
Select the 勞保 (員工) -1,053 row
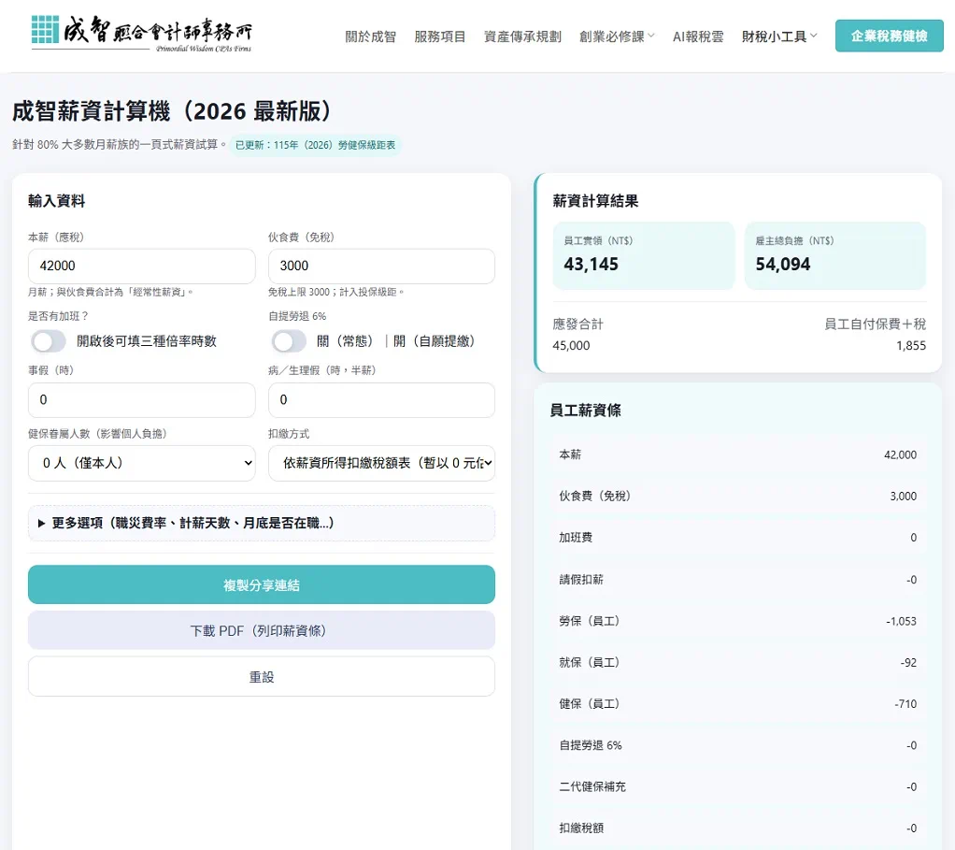pos(737,621)
